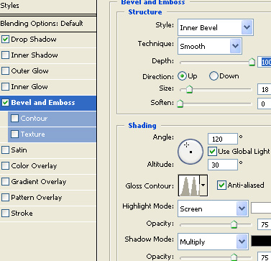Click the Depth value field
The width and height of the screenshot is (271, 261).
coord(265,62)
